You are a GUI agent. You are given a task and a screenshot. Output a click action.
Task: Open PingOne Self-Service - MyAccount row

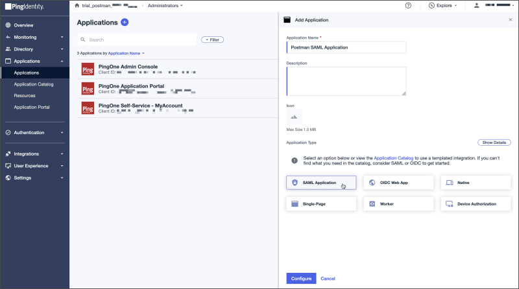pyautogui.click(x=178, y=108)
